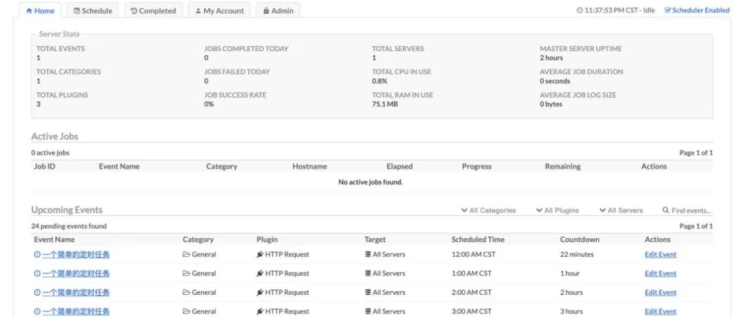
Task: Click the person icon on My Account tab
Action: coord(198,10)
